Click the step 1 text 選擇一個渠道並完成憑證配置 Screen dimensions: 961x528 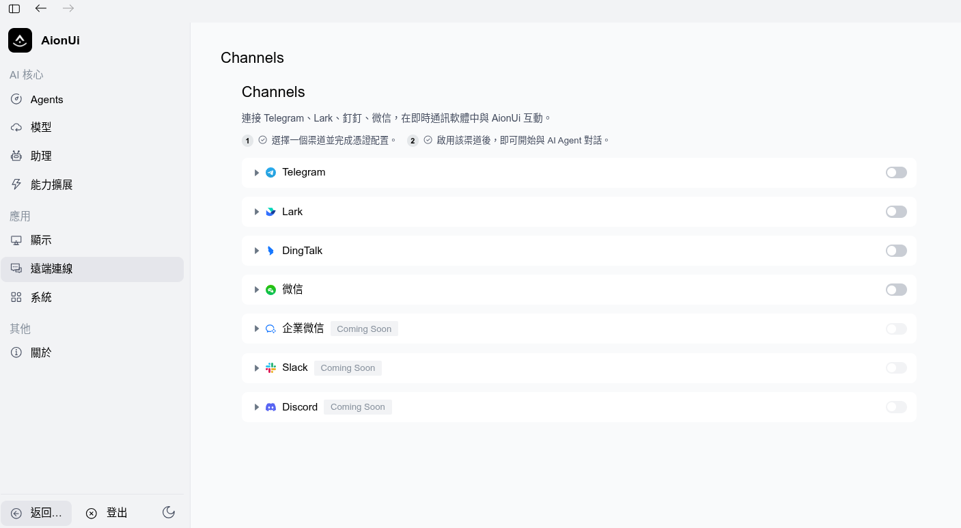[334, 141]
